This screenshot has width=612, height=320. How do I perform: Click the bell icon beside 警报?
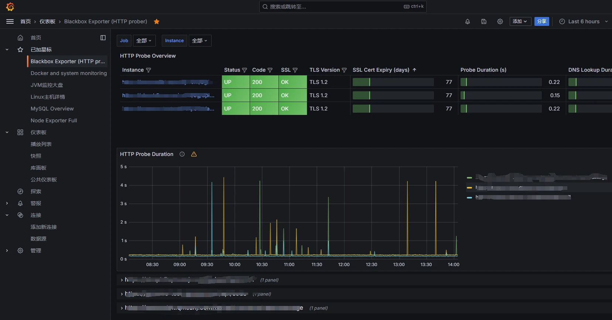(x=20, y=203)
